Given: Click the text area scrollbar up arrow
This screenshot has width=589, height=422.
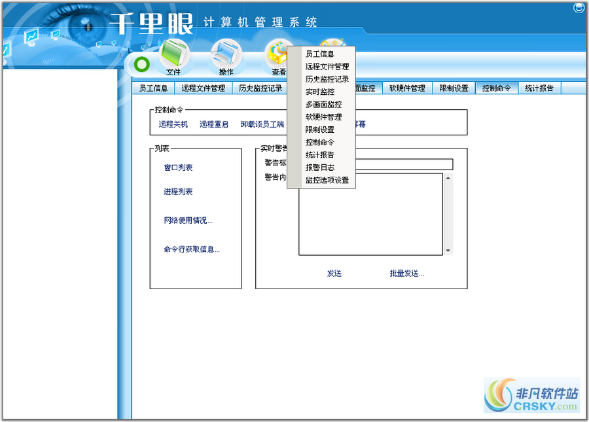Looking at the screenshot, I should (x=448, y=178).
